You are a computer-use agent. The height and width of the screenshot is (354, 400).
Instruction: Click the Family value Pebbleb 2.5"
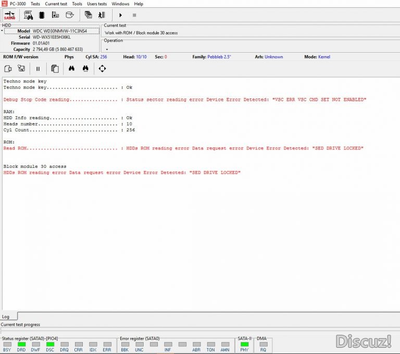(219, 57)
